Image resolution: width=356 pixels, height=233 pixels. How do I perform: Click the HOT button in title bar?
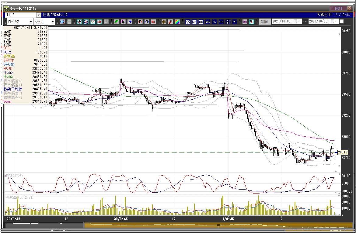coord(338,9)
